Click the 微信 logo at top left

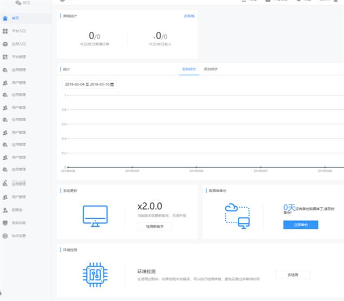point(19,3)
